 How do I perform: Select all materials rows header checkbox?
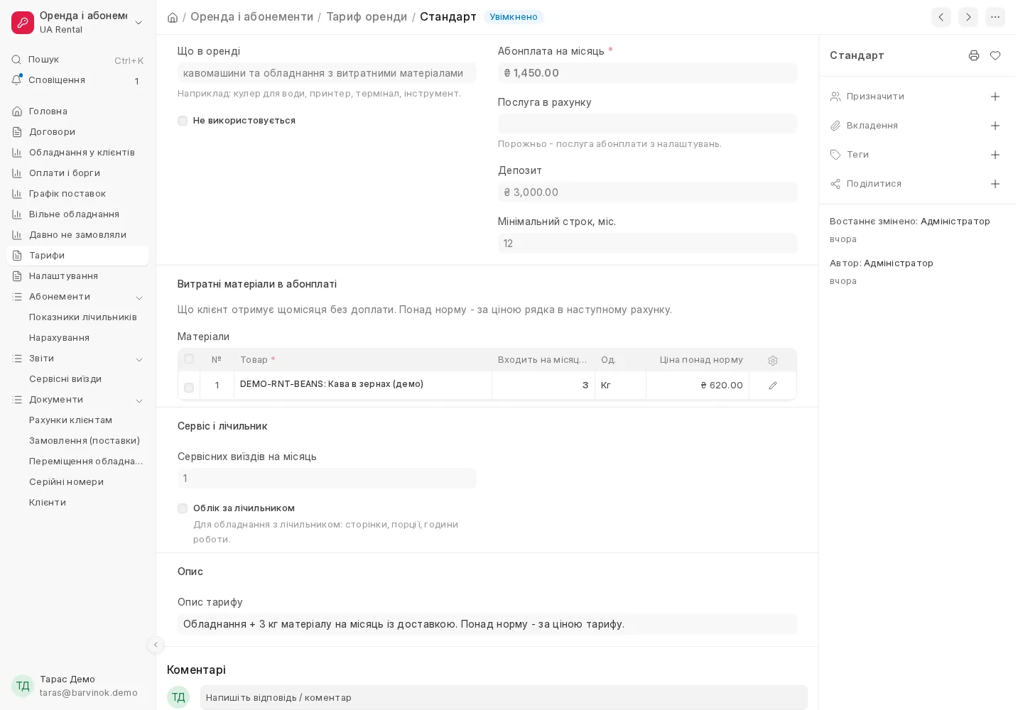[x=189, y=359]
